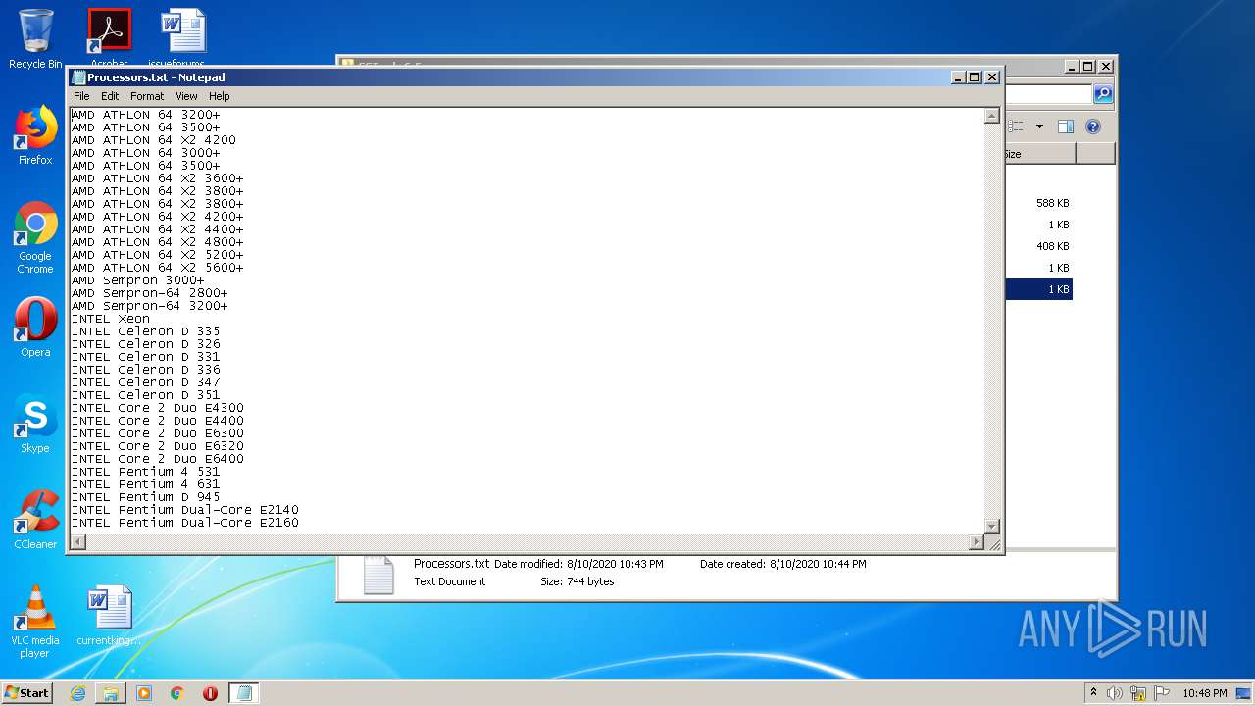Click the Explorer change view icon
Image resolution: width=1255 pixels, height=706 pixels.
1017,126
